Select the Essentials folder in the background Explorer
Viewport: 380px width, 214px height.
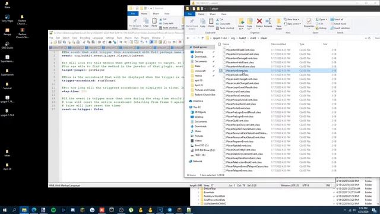(x=209, y=192)
